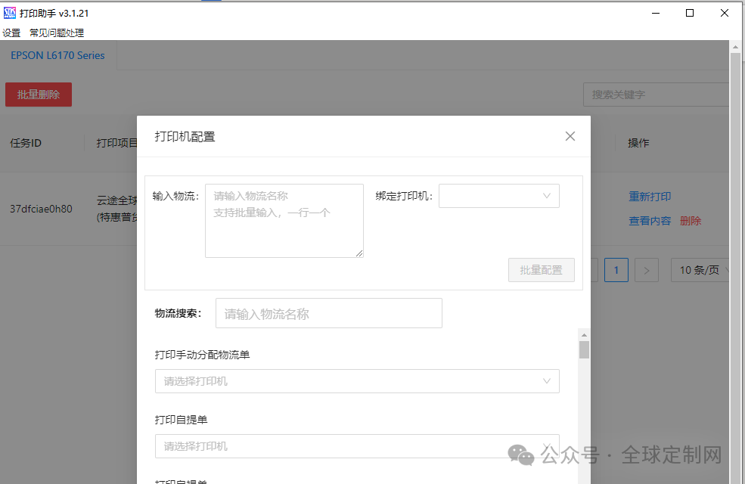Viewport: 745px width, 484px height.
Task: Select the EPSON L6170 Series tab
Action: pos(57,55)
